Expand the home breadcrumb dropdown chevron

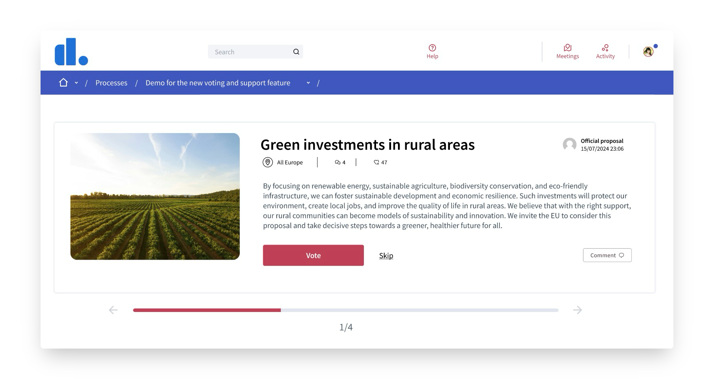click(76, 83)
